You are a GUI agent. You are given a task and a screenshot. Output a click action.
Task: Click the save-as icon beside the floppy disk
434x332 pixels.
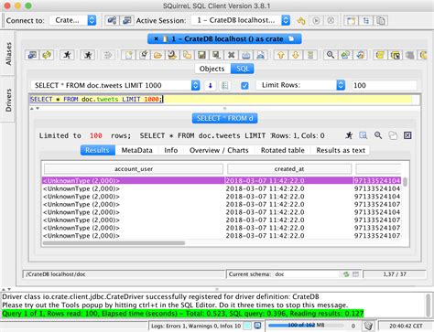coord(216,55)
